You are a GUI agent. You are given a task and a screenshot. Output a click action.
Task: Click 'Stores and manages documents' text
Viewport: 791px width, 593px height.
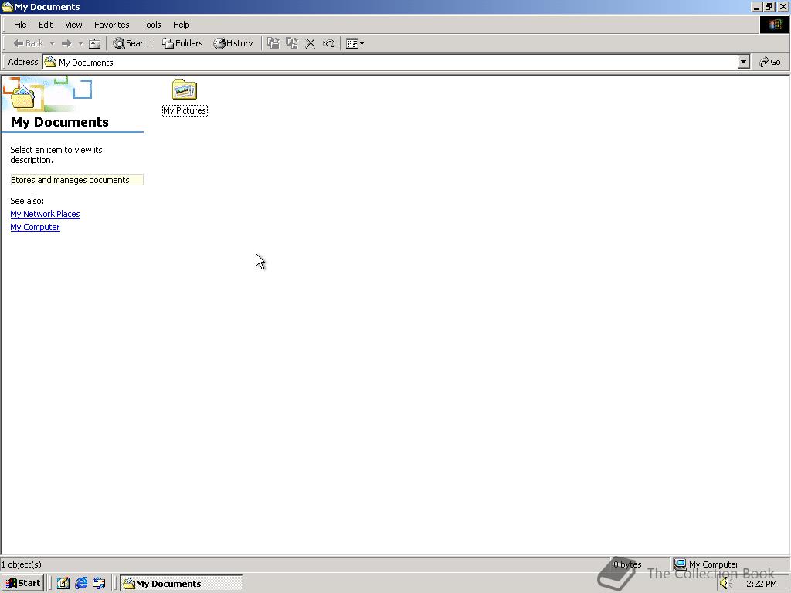pos(70,180)
